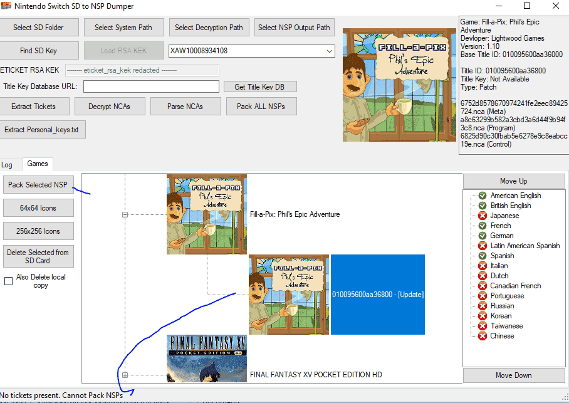Image resolution: width=569 pixels, height=403 pixels.
Task: Switch to the Log tab
Action: [7, 165]
